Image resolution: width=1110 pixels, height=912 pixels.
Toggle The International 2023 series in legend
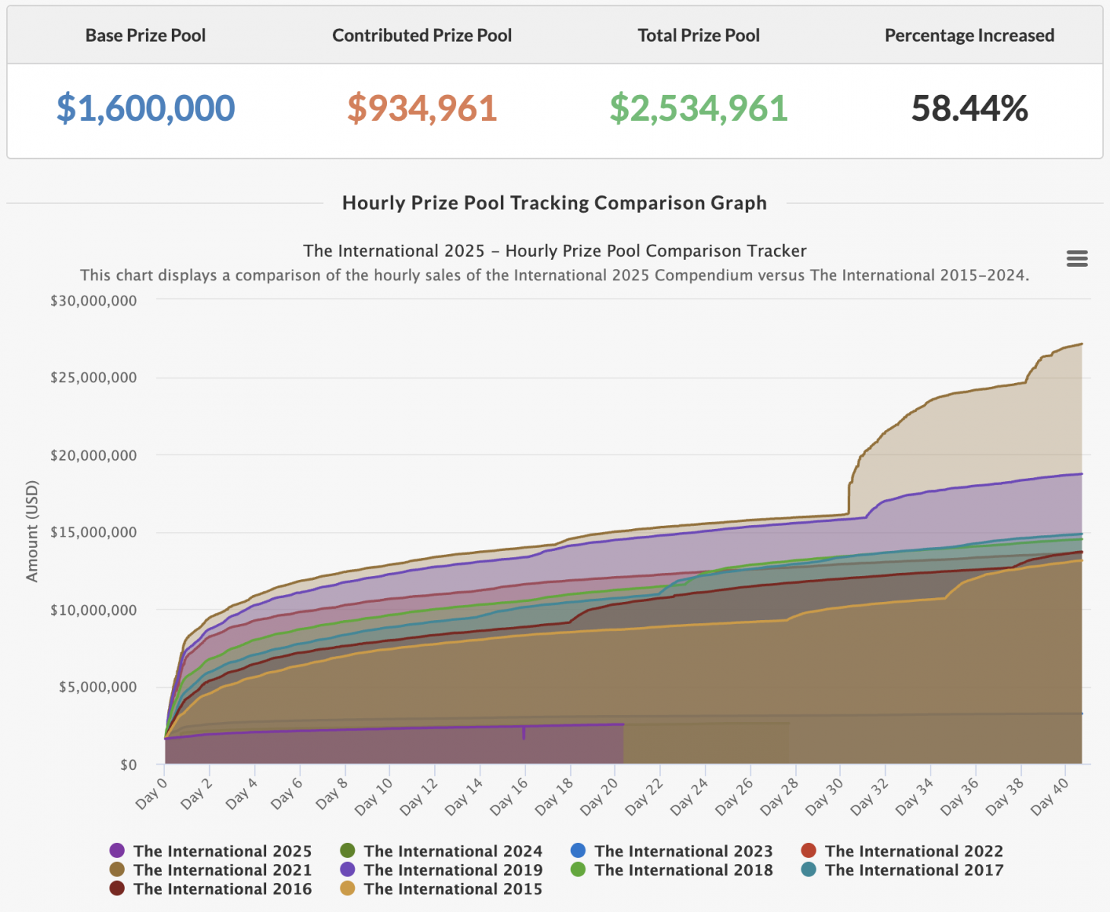671,851
